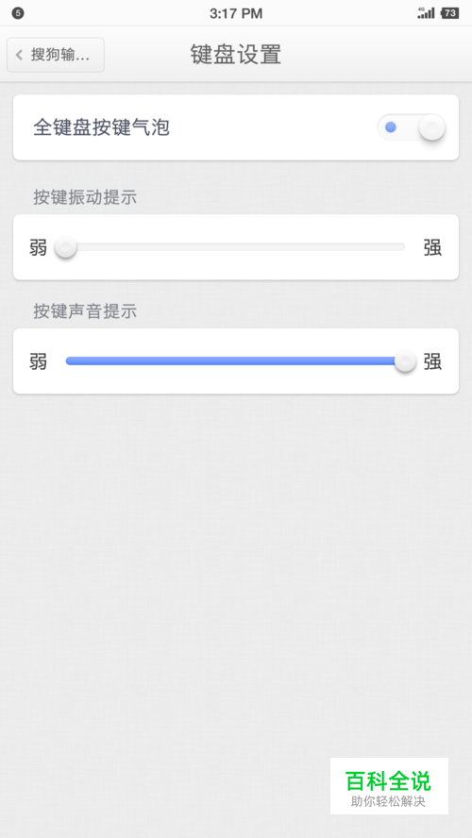Click the 按键声音提示 section header
The image size is (472, 838).
click(85, 311)
